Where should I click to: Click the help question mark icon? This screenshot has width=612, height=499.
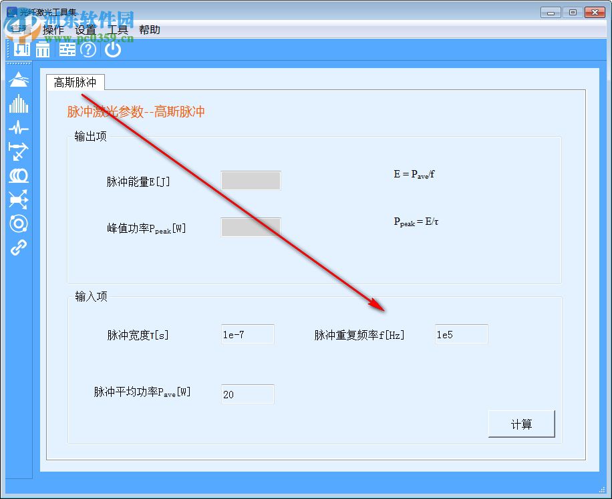point(88,49)
